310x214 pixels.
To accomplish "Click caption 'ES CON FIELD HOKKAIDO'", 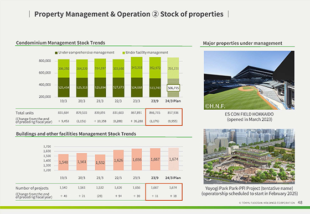I will [x=249, y=114].
